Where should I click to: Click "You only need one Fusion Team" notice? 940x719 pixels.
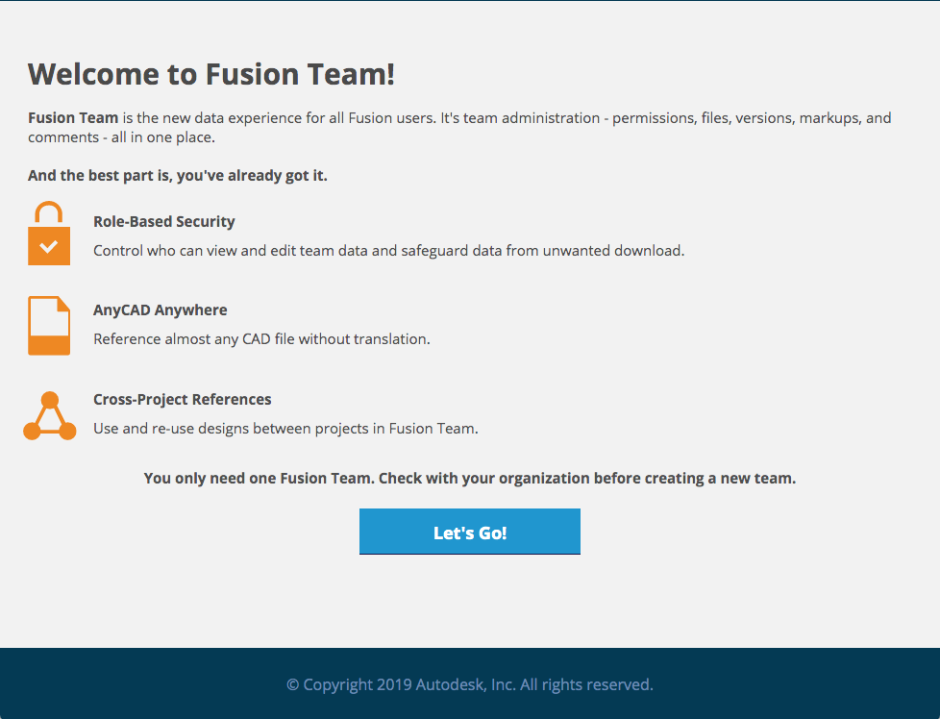(x=260, y=478)
